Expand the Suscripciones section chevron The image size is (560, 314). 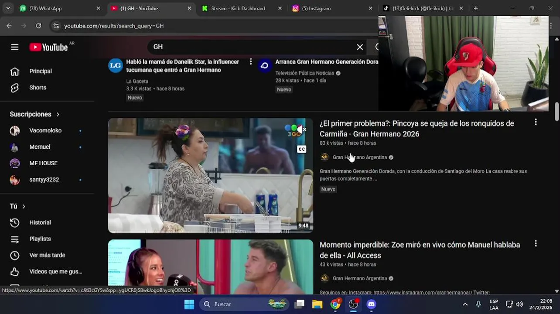[x=58, y=114]
